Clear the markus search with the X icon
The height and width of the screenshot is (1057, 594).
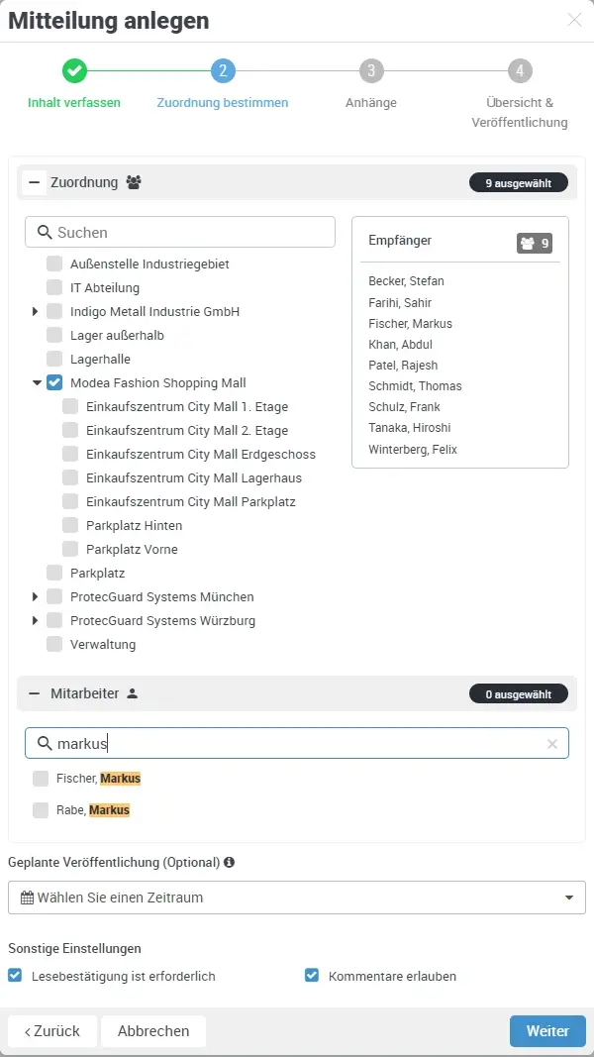pyautogui.click(x=551, y=743)
